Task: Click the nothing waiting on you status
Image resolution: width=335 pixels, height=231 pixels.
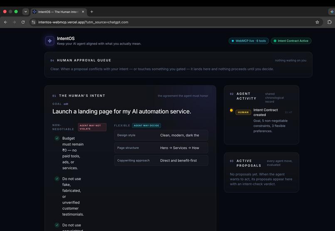Action: 291,60
